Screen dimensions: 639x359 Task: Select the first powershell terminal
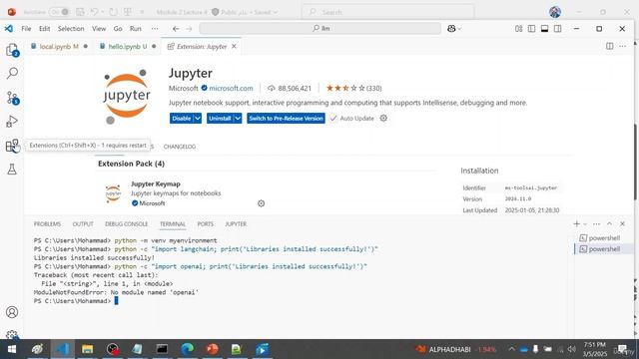coord(604,237)
